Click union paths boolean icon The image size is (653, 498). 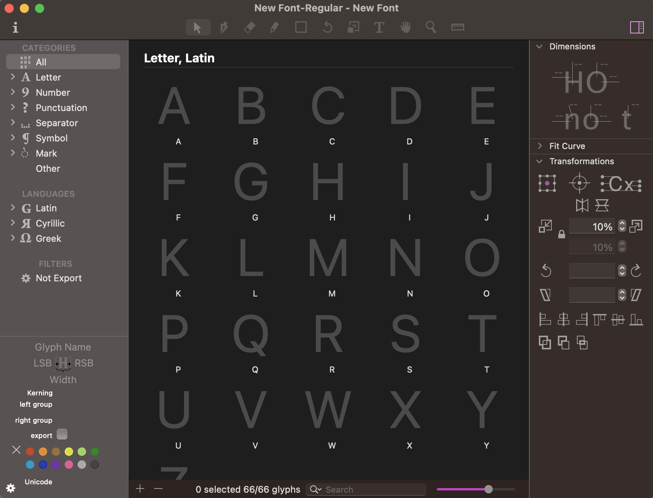(x=545, y=343)
